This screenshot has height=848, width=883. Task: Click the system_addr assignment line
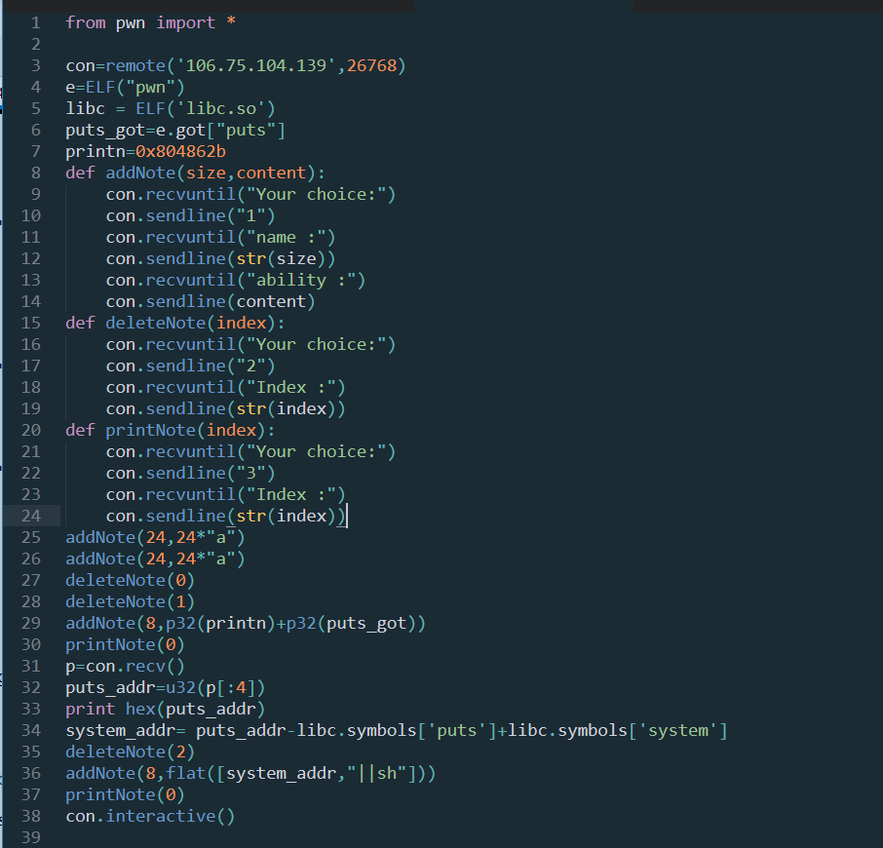397,731
